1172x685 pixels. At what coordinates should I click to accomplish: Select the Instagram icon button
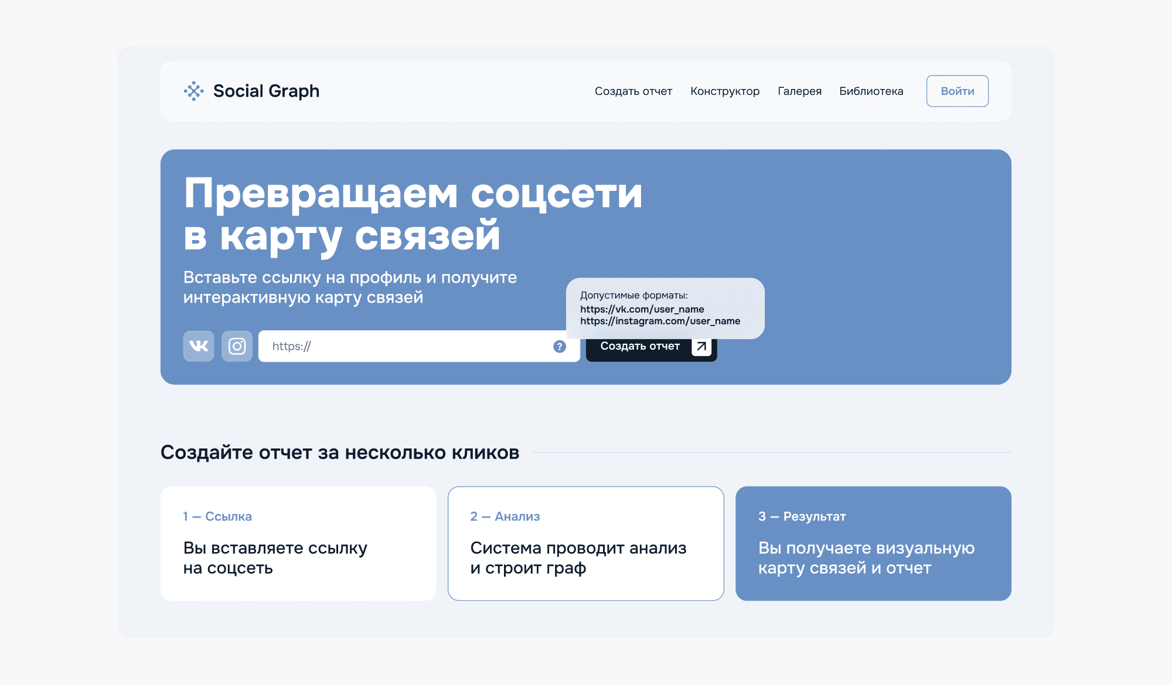tap(237, 346)
